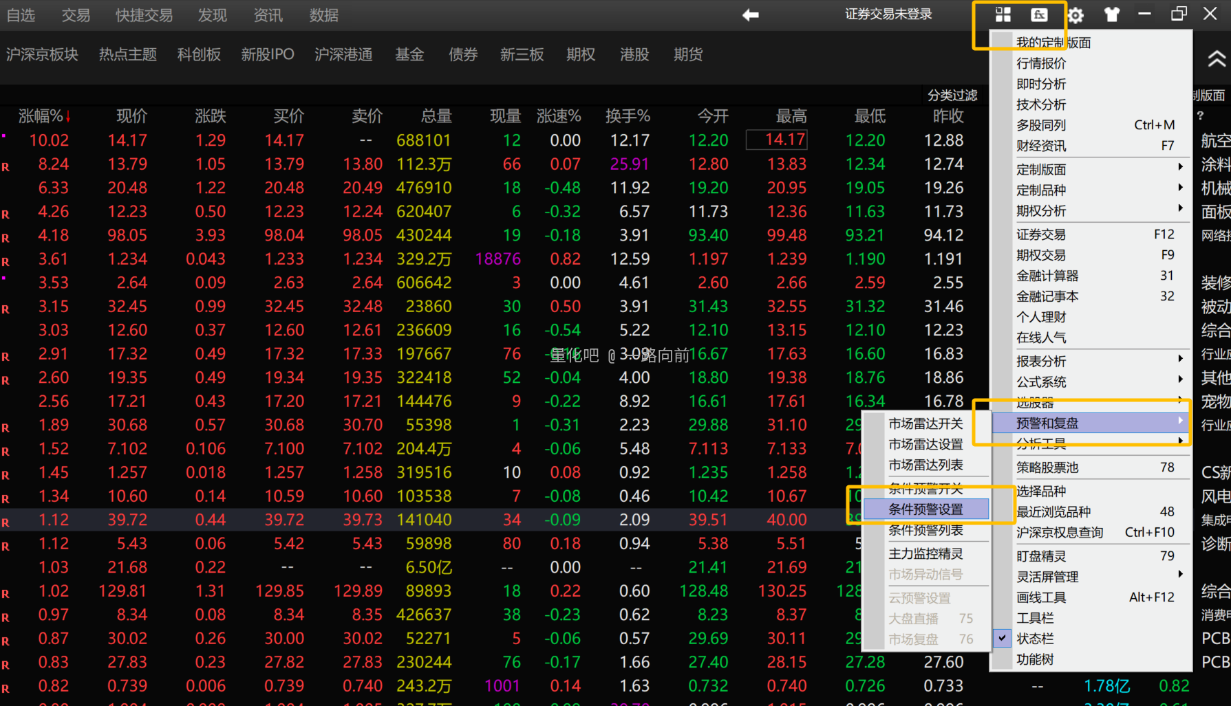Screen dimensions: 1231x706
Task: Open the grid layout menu icon
Action: [x=1003, y=15]
